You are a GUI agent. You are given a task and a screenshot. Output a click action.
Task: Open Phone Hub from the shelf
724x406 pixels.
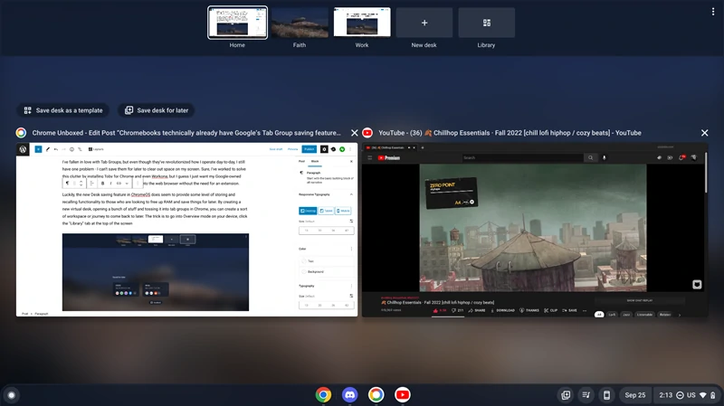click(x=607, y=394)
